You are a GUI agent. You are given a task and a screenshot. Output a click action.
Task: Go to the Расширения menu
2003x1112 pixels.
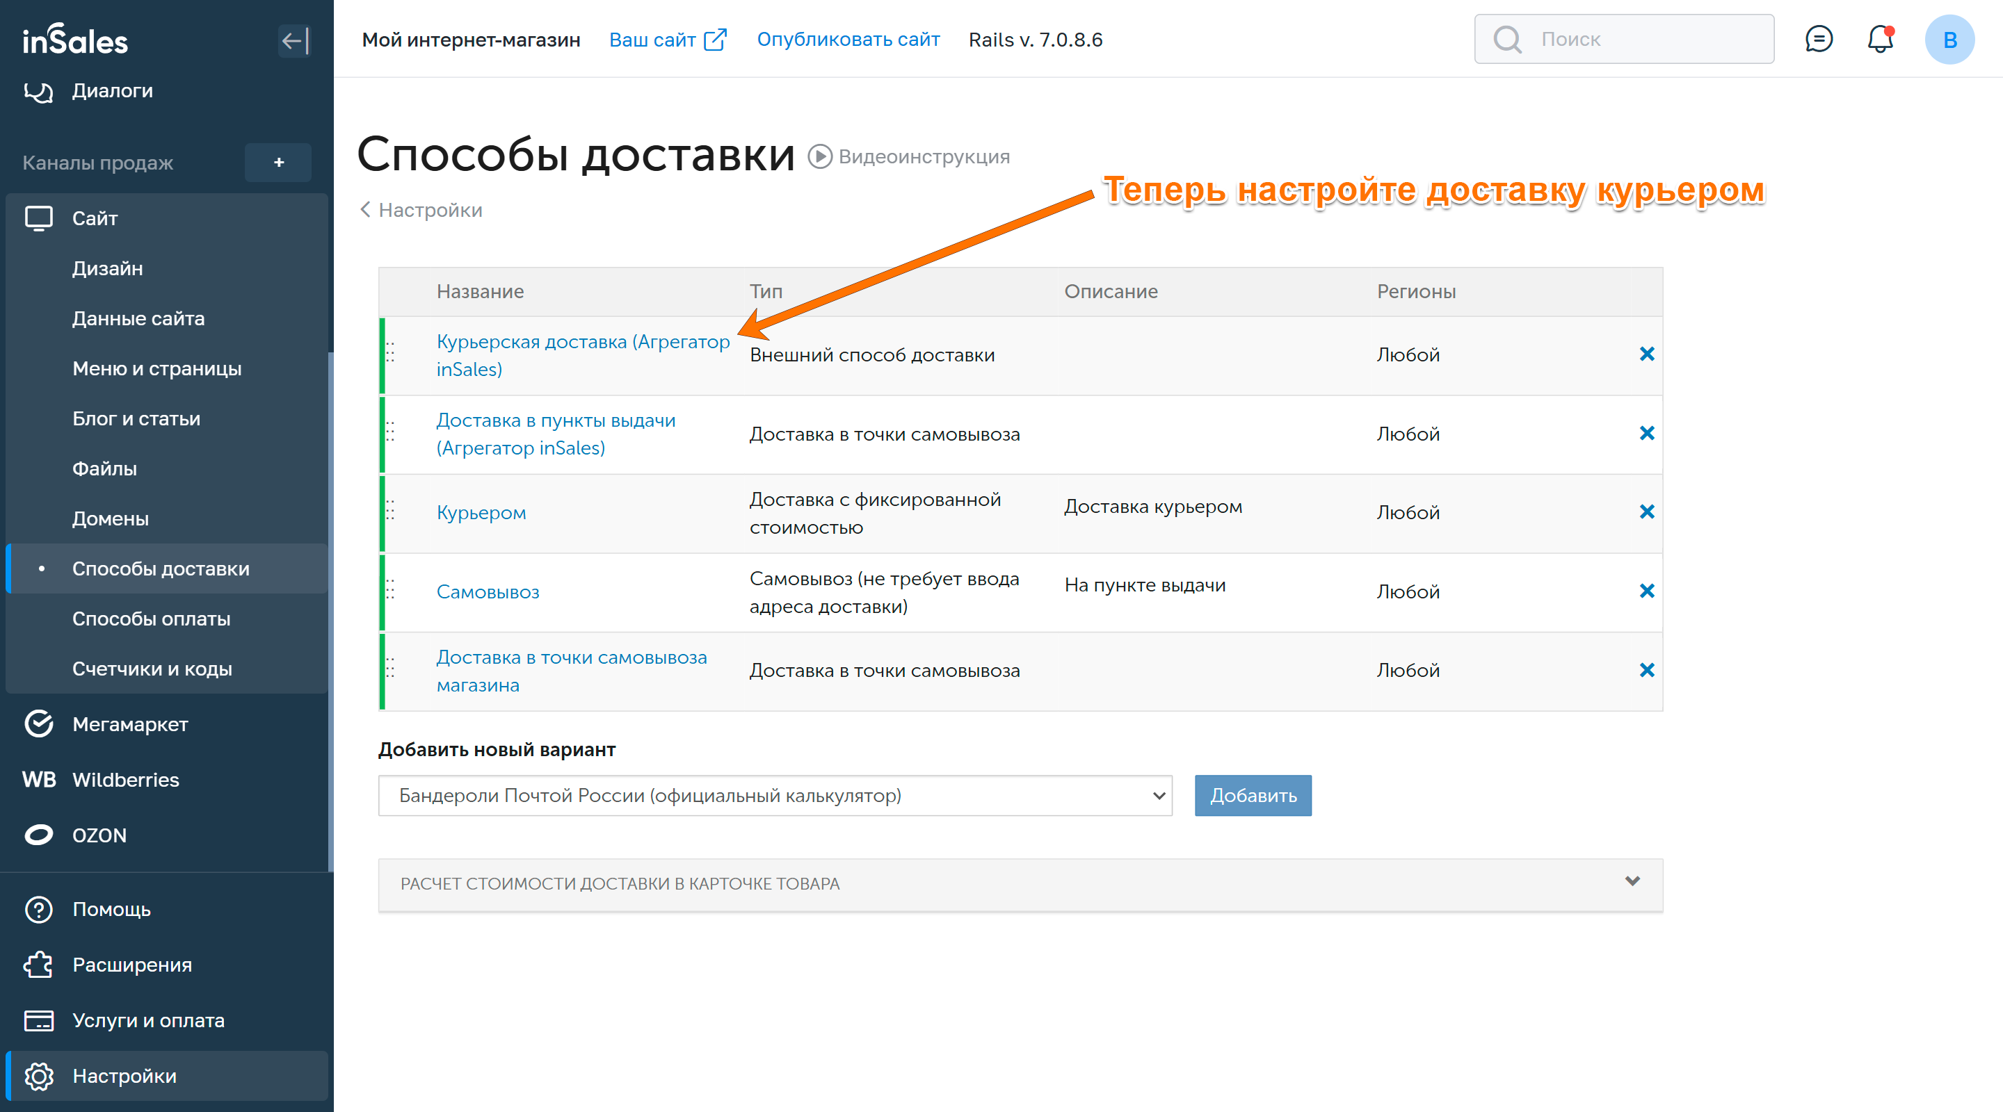point(131,965)
